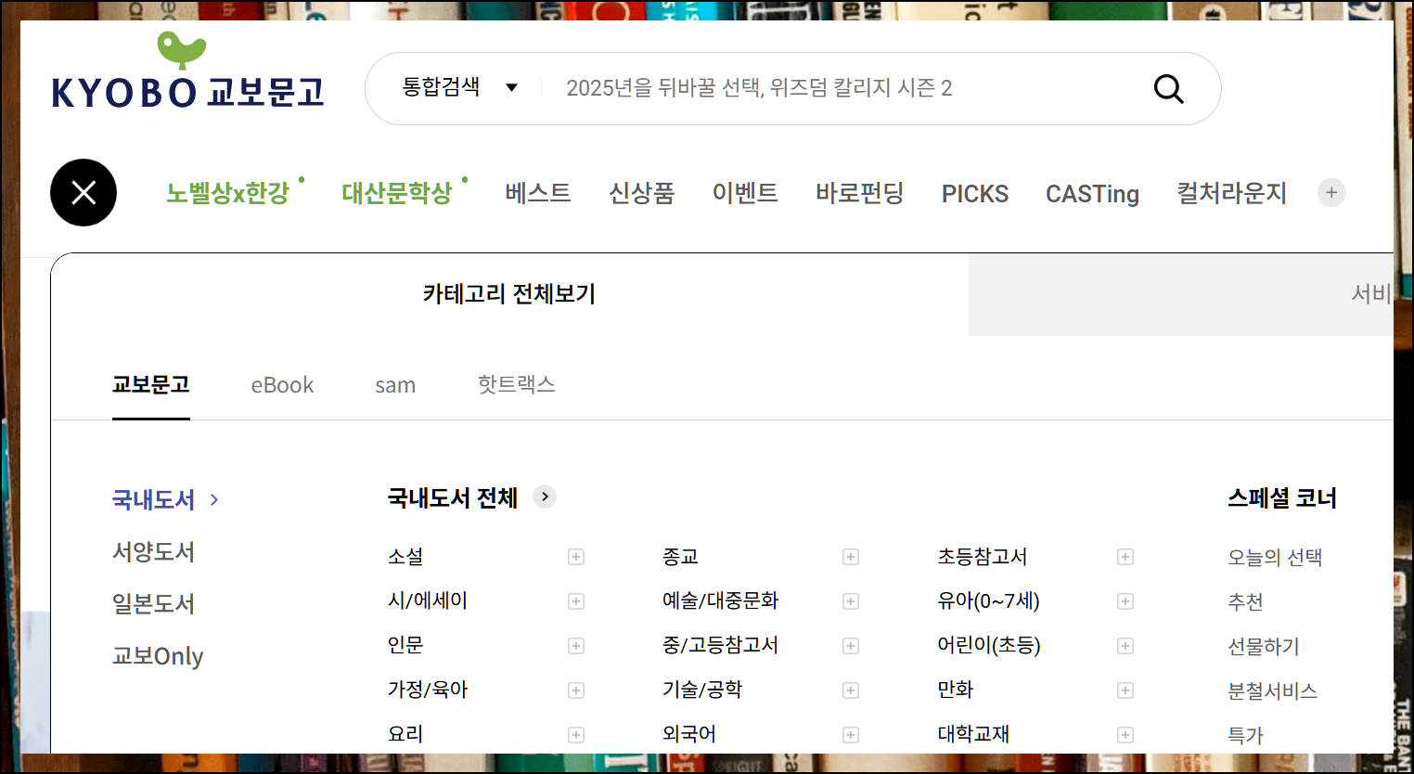Open the 대학교재 category link
Screen dimensions: 1414x774
pyautogui.click(x=973, y=734)
